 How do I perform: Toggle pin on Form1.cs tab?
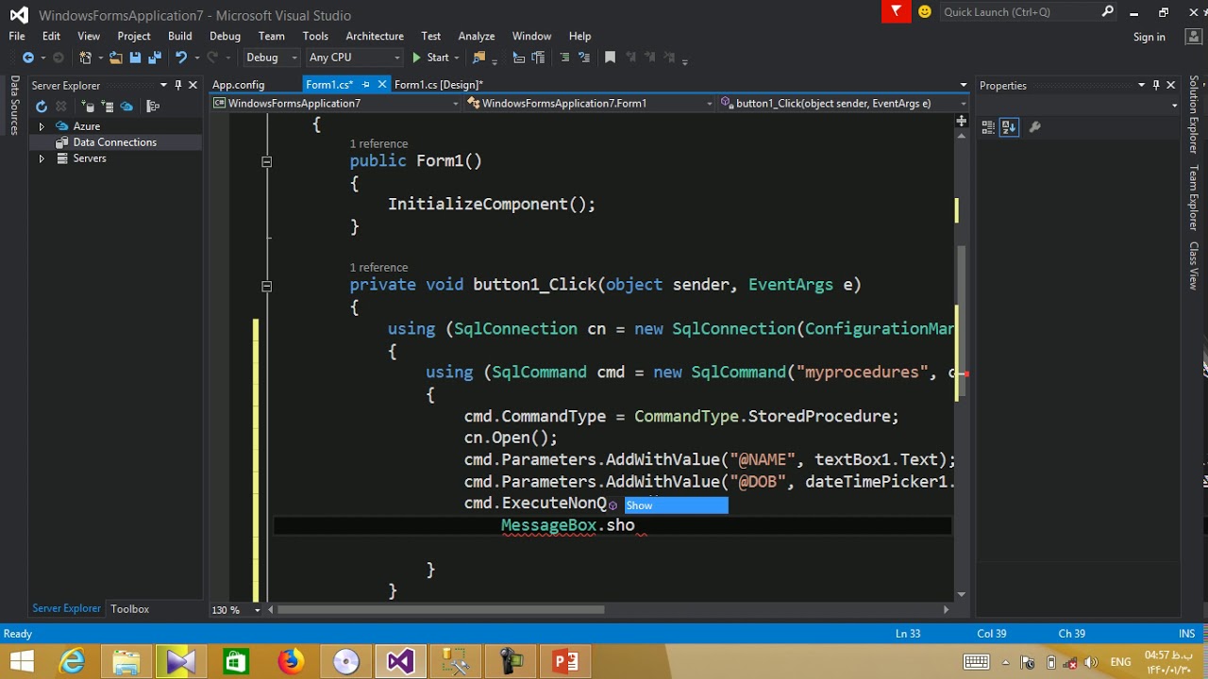coord(365,85)
